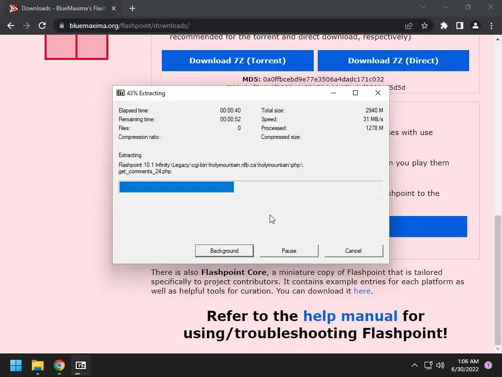This screenshot has width=502, height=377.
Task: Click the 'Remaining time' value 00:00:52
Action: tap(230, 119)
